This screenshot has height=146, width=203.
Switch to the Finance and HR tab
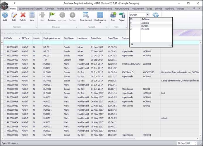click(x=64, y=9)
